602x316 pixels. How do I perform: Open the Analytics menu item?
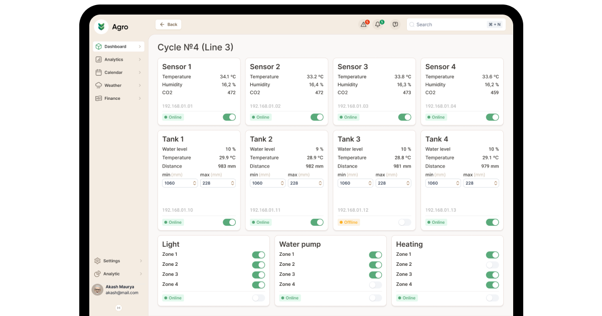(x=118, y=59)
